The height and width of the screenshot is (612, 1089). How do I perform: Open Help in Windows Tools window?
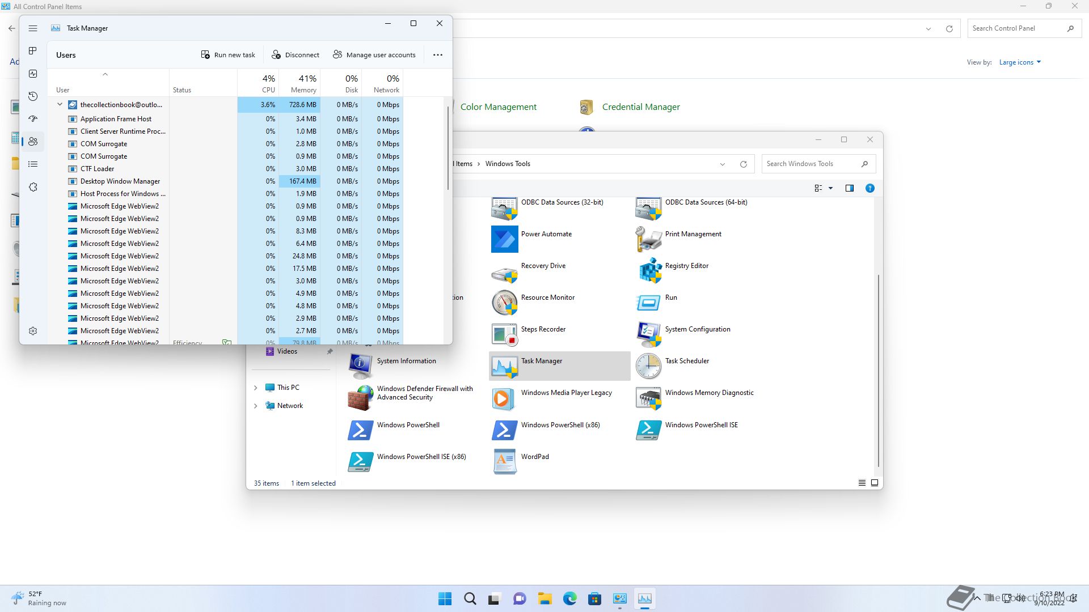[869, 188]
